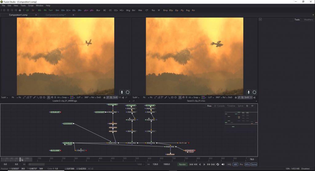
Task: Toggle channel A button in left viewer
Action: point(49,97)
